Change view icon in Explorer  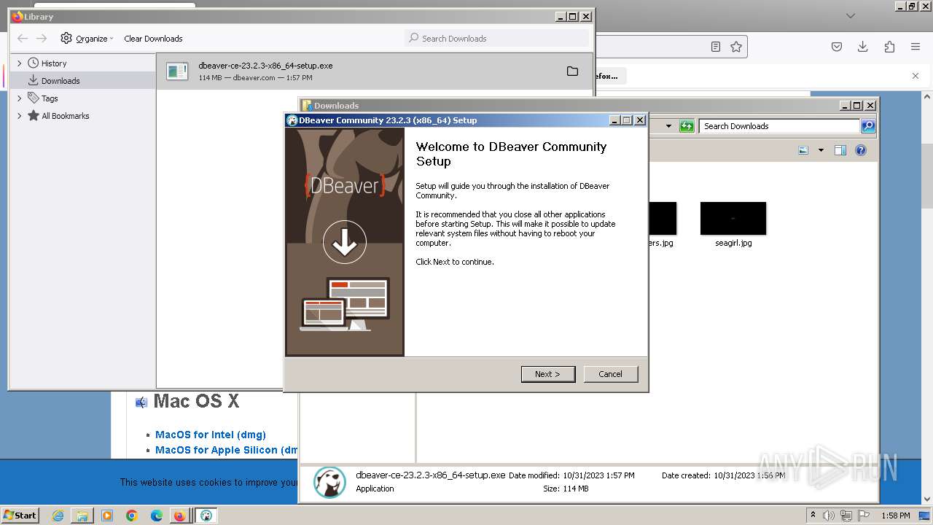click(x=803, y=150)
